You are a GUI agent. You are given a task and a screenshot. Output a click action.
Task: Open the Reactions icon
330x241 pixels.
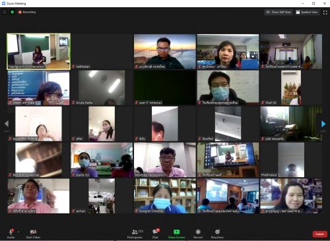217,232
